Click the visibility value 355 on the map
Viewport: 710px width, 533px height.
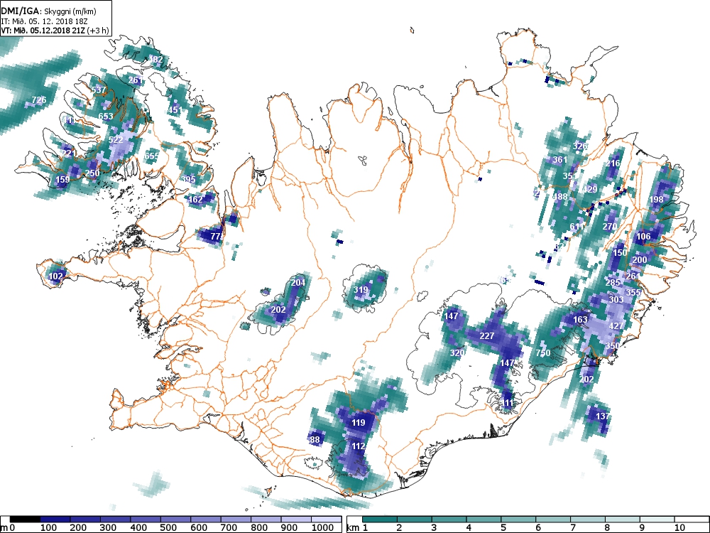(x=633, y=292)
